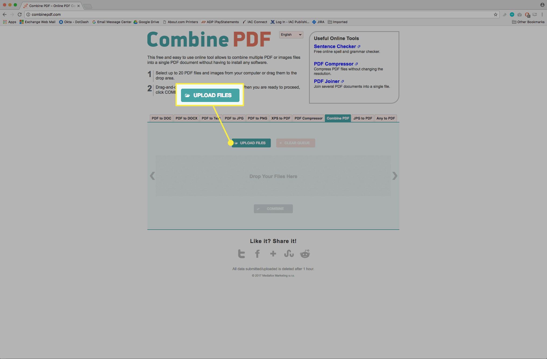Click the Sentence Checker link
This screenshot has width=547, height=359.
334,46
